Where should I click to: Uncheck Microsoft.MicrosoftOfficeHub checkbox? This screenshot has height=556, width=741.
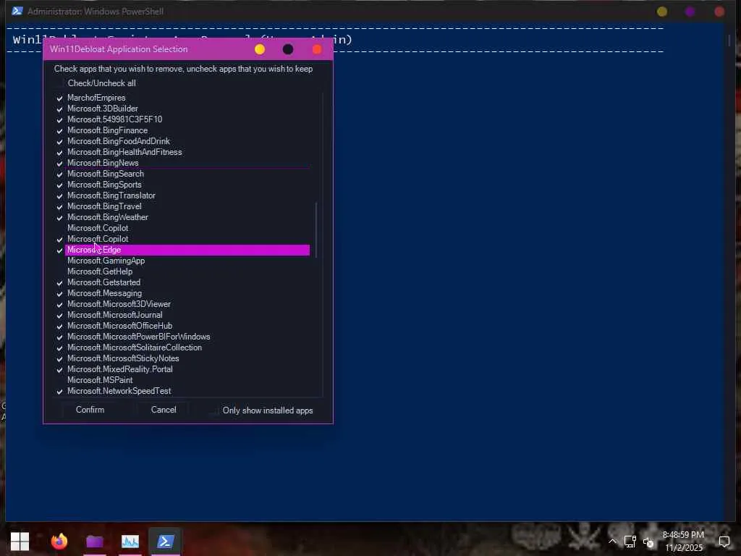(59, 327)
